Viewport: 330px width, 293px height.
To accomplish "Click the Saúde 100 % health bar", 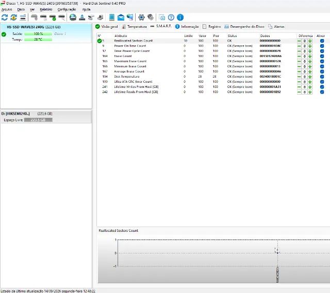I will tap(38, 34).
